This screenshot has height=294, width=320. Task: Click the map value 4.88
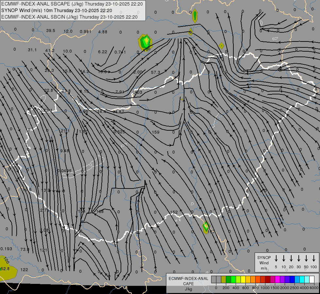[103, 32]
